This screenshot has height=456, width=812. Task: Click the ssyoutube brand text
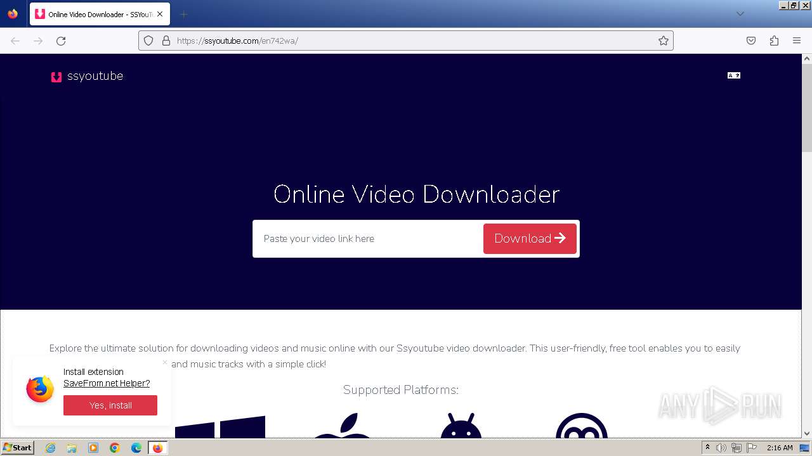tap(95, 76)
